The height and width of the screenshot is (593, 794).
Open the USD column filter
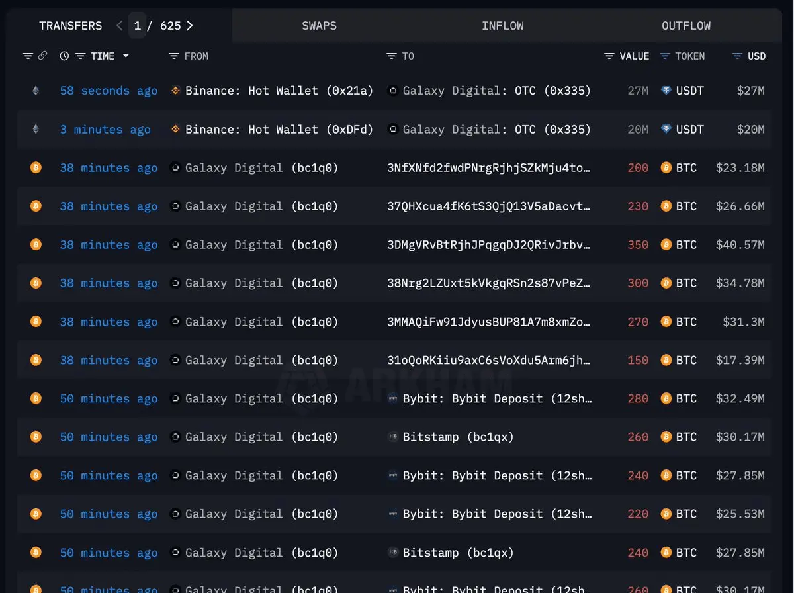pos(737,56)
